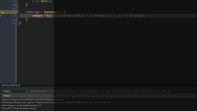Close the Search Results tab
197x111 pixels.
click(54, 91)
